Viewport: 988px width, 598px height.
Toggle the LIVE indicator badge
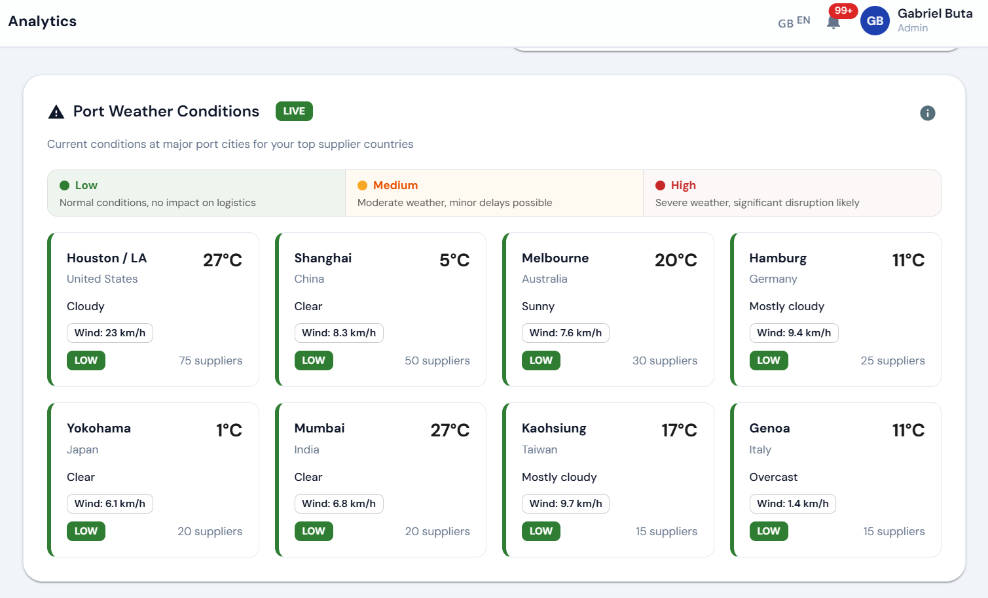tap(293, 111)
